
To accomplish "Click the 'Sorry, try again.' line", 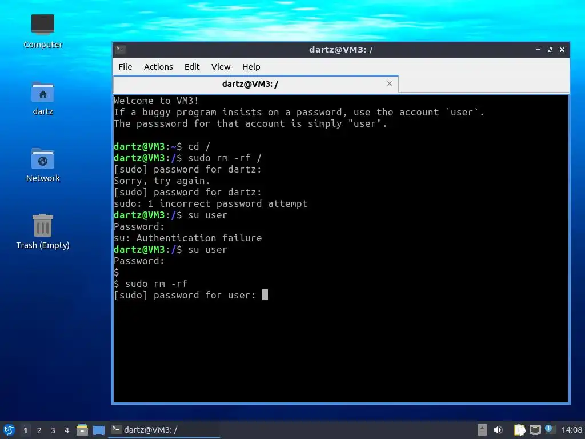I will click(x=162, y=181).
